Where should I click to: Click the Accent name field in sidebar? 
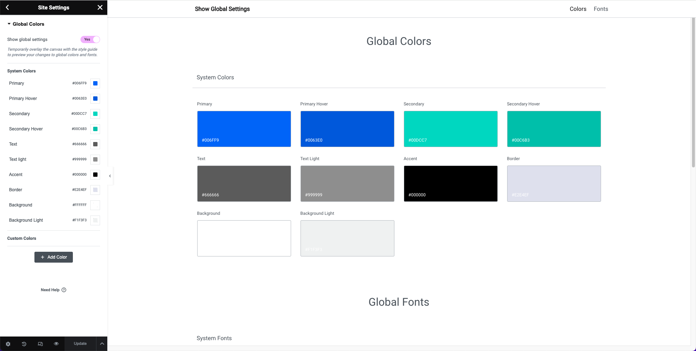tap(16, 175)
